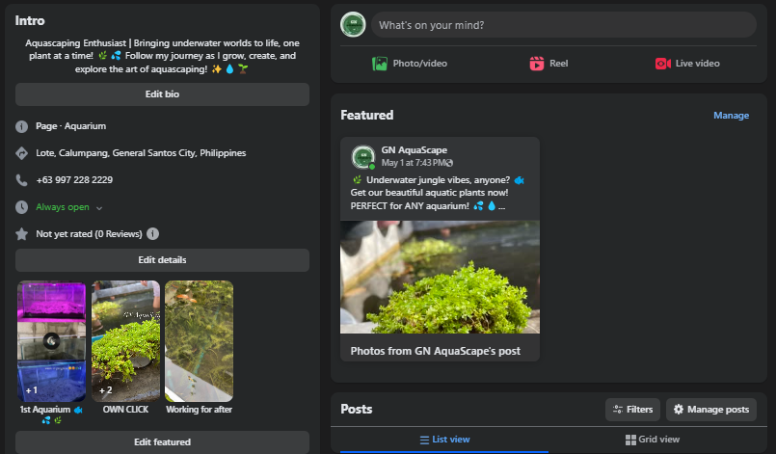Click the Reel icon in composer

537,64
